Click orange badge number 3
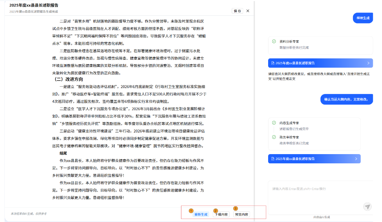 tap(235, 208)
